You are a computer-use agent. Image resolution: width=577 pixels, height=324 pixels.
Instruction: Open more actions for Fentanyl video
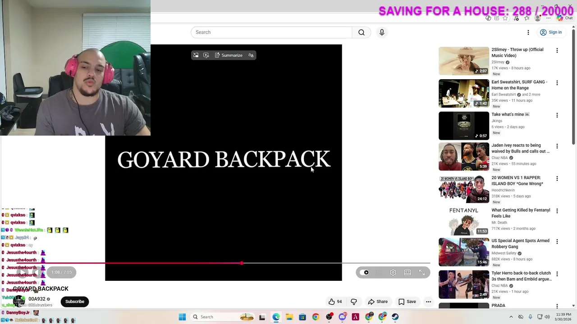[x=557, y=211]
